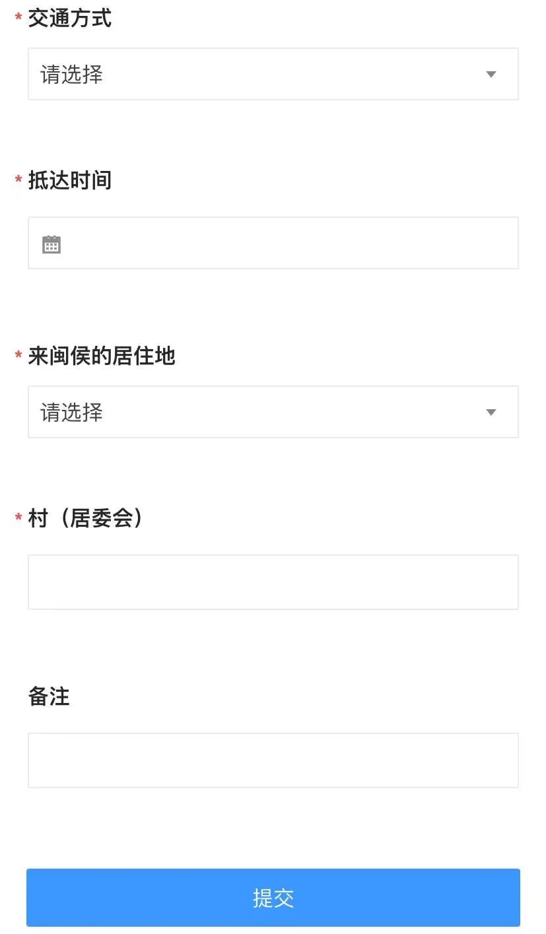Focus the 备注 text input box
Screen dimensions: 546x934
(273, 760)
